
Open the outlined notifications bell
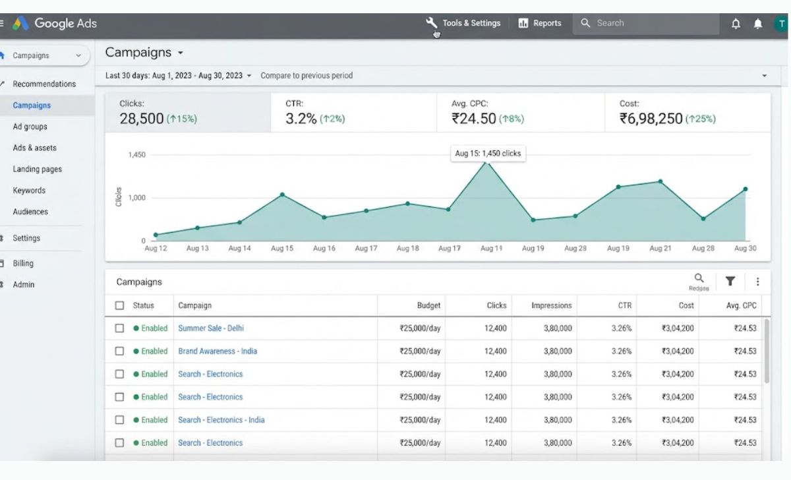[736, 24]
